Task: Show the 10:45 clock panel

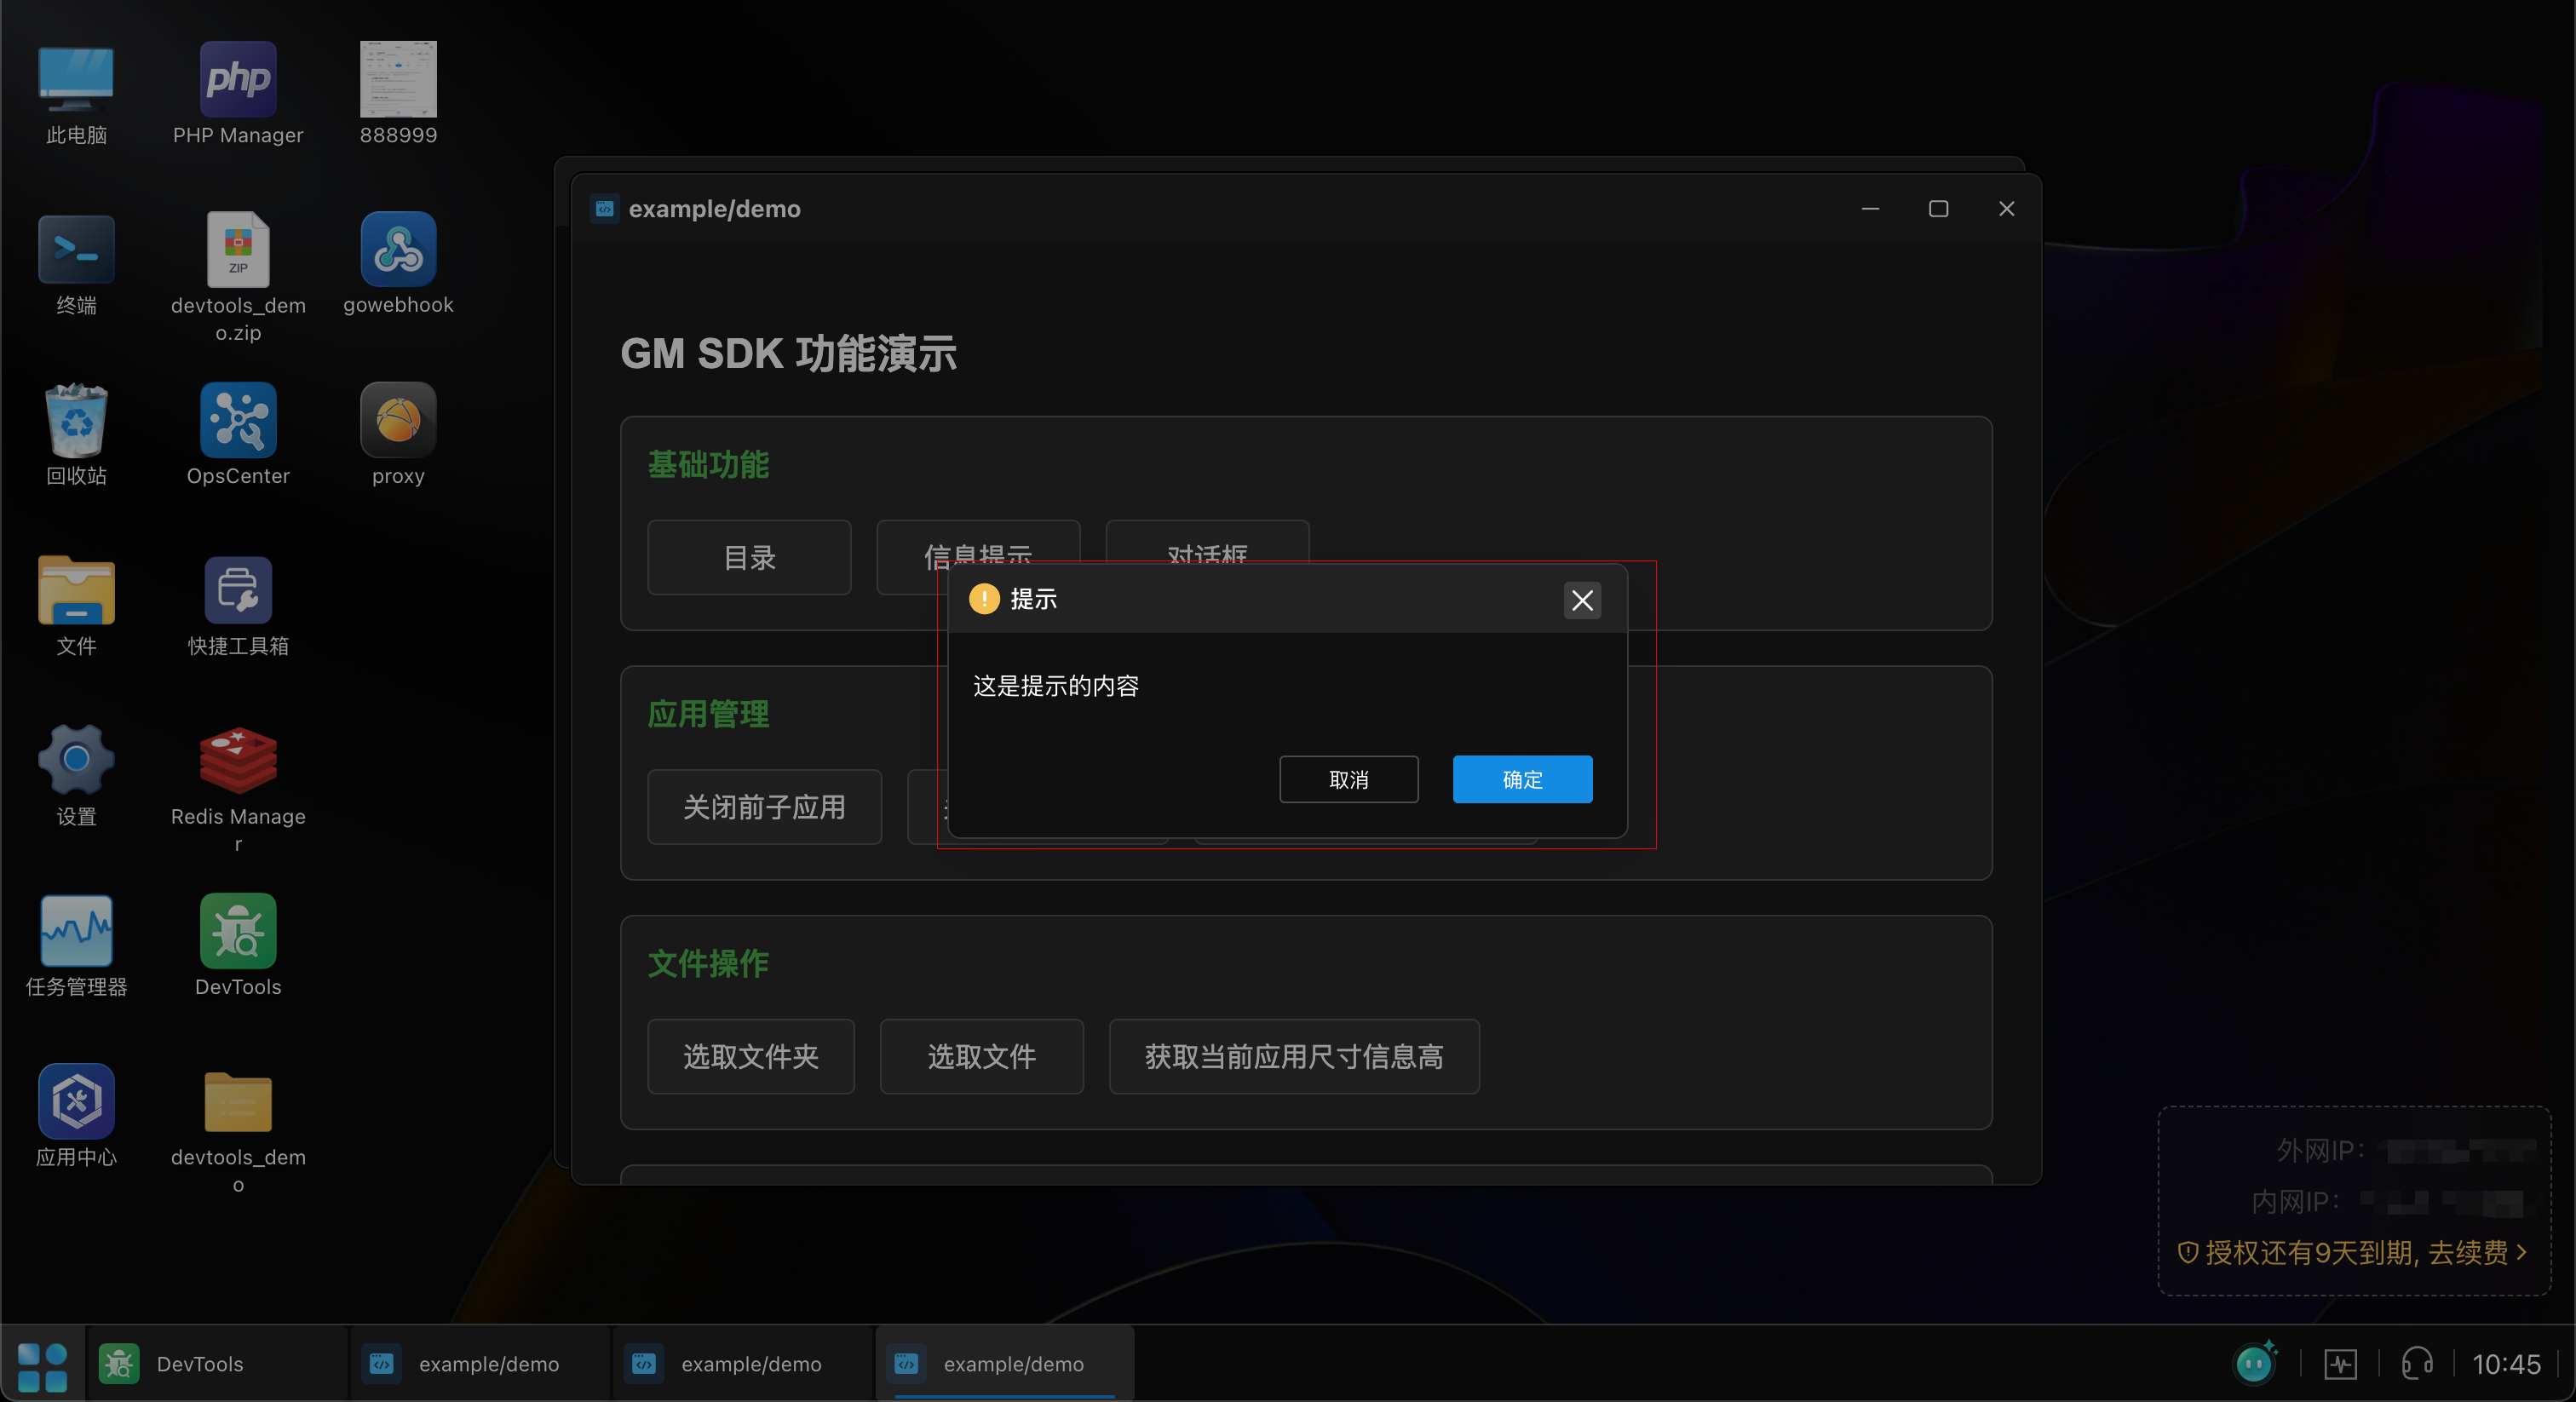Action: pos(2506,1365)
